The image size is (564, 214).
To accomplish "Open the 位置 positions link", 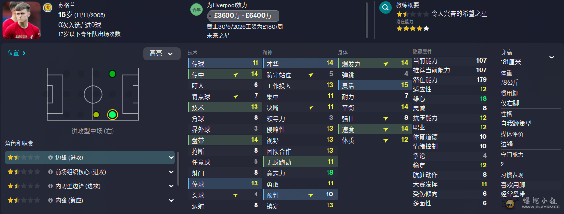I will click(x=16, y=53).
